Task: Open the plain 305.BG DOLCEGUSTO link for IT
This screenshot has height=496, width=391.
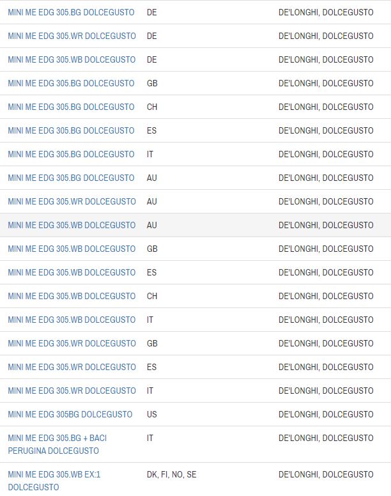Action: point(71,154)
